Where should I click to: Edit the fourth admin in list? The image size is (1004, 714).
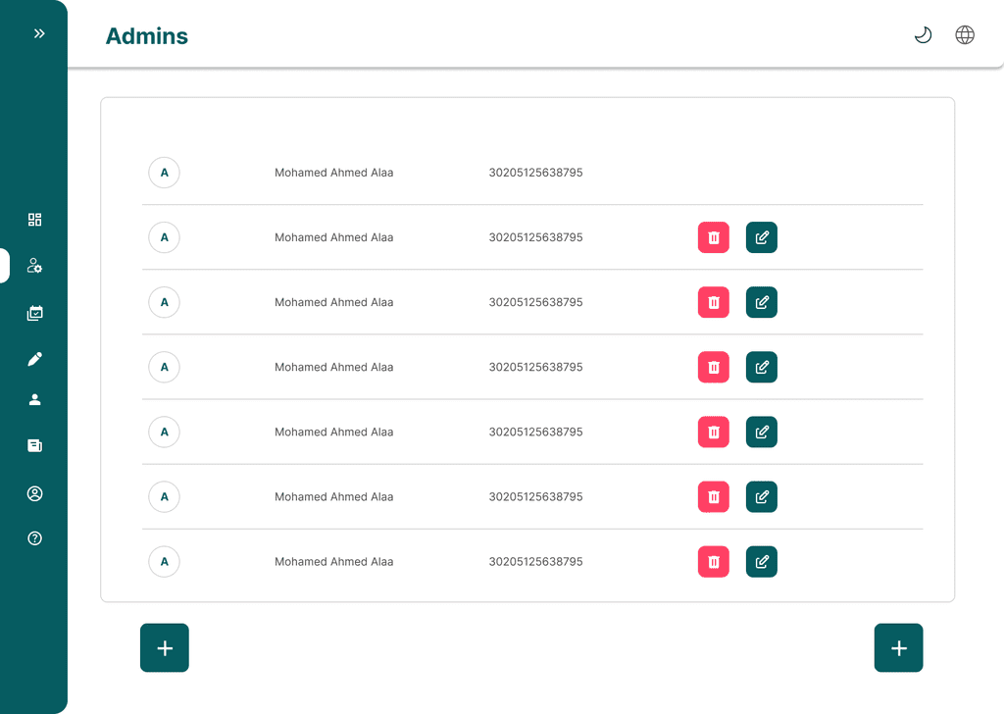click(x=762, y=367)
